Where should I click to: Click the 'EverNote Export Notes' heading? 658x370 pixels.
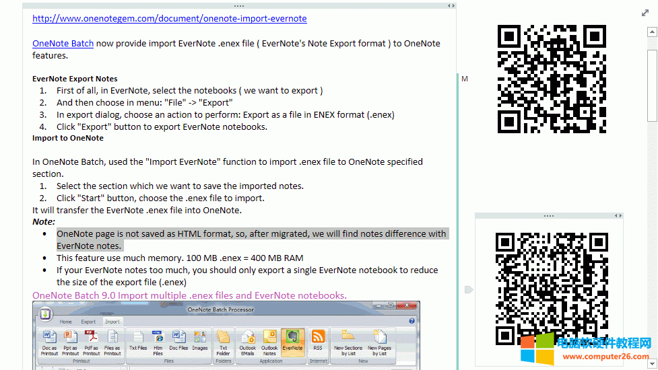(75, 79)
